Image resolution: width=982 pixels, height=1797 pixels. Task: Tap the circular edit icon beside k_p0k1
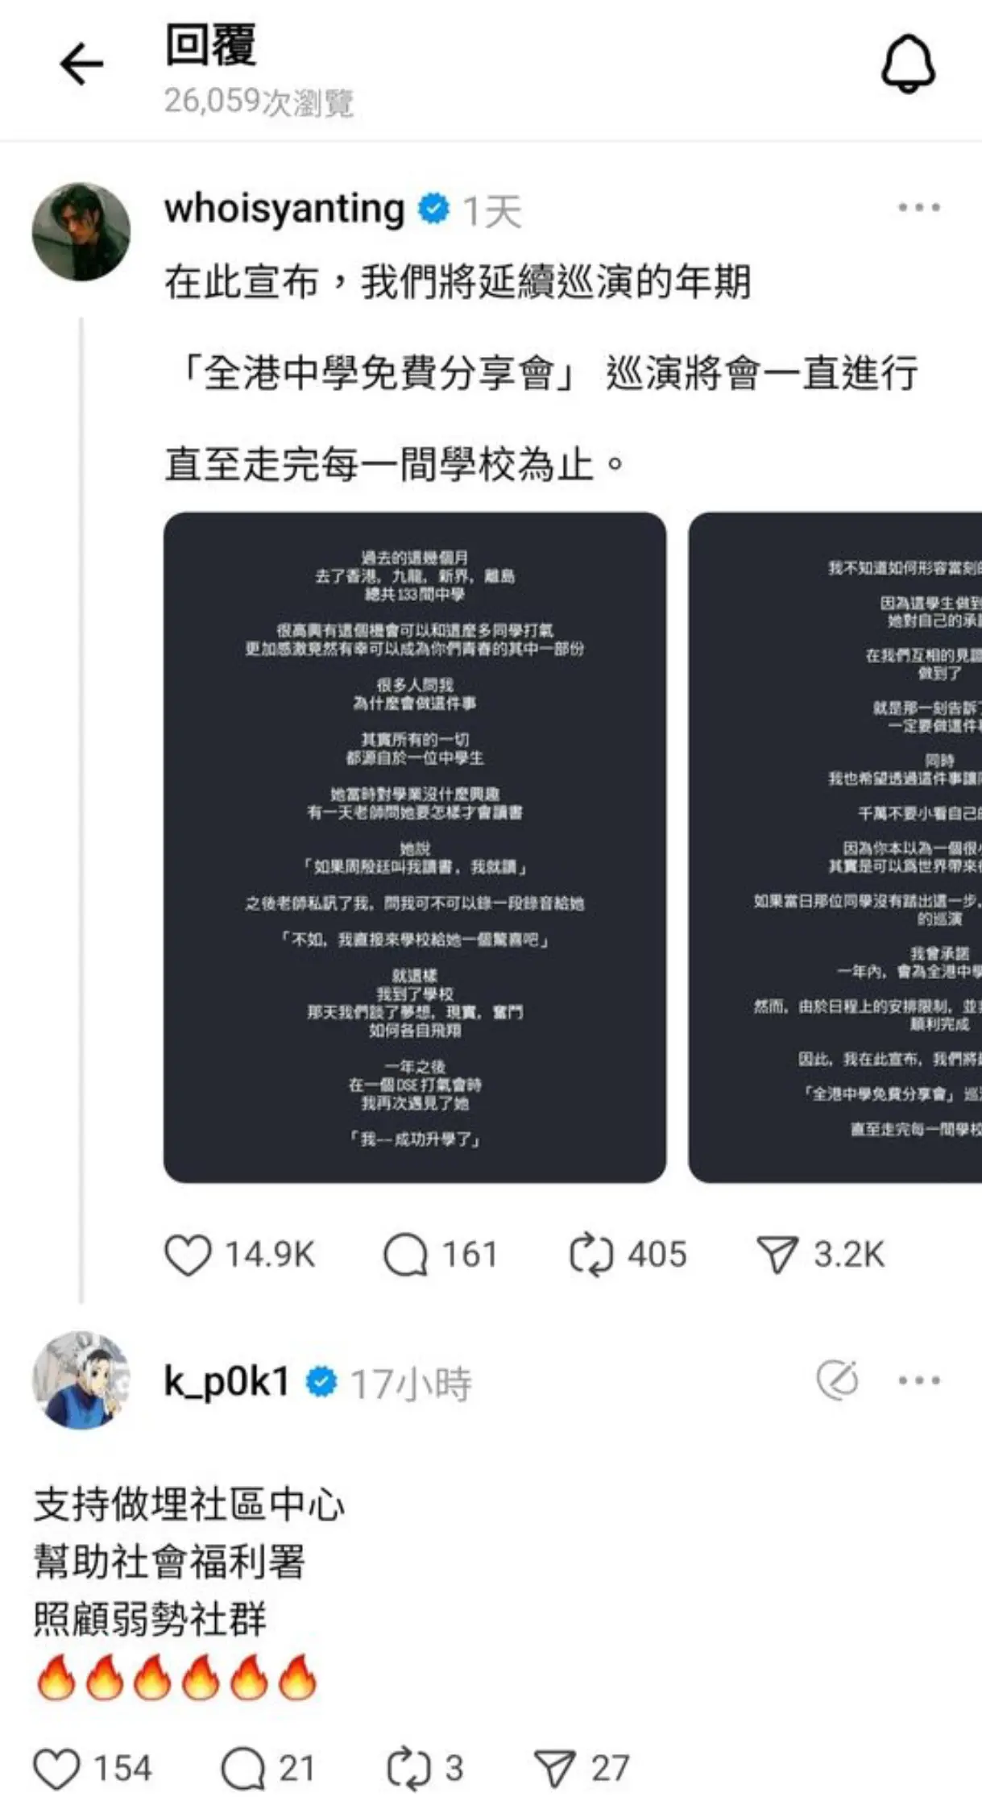pos(837,1380)
